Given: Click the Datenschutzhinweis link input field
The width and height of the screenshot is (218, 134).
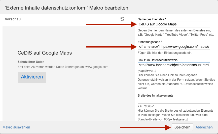Looking at the screenshot, I should [174, 65].
